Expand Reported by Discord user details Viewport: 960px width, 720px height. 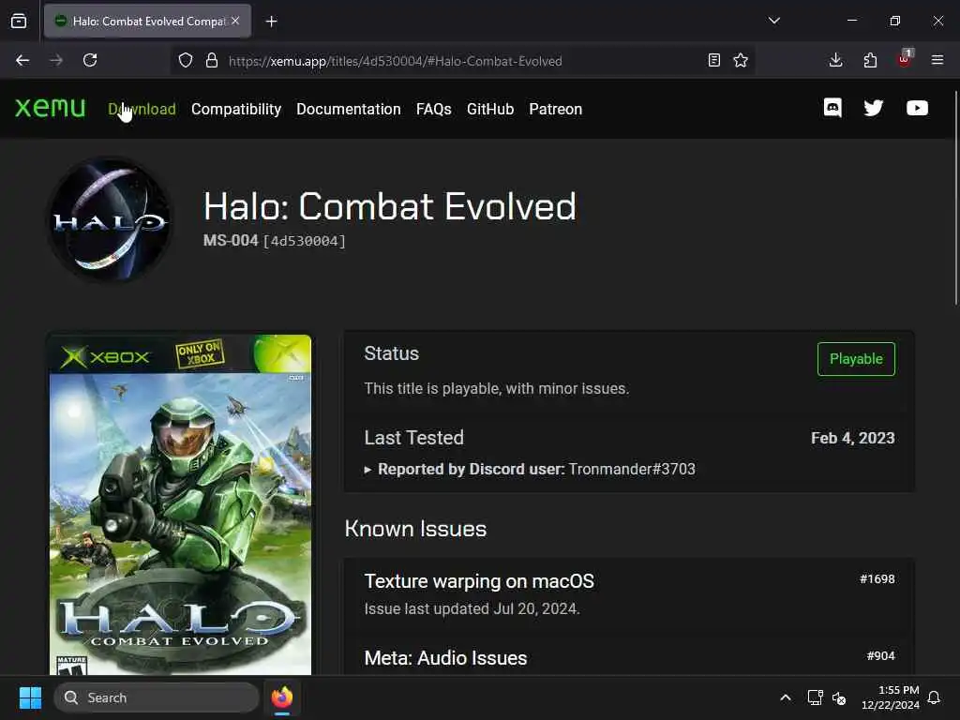tap(531, 469)
